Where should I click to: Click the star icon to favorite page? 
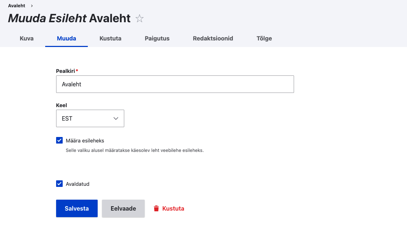140,19
